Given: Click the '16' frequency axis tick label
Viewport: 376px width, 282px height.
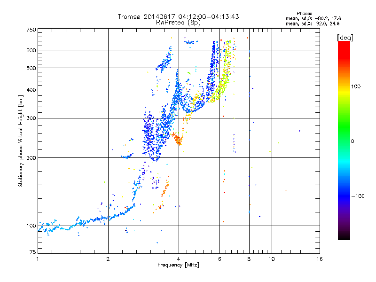Looking at the screenshot, I should point(320,259).
